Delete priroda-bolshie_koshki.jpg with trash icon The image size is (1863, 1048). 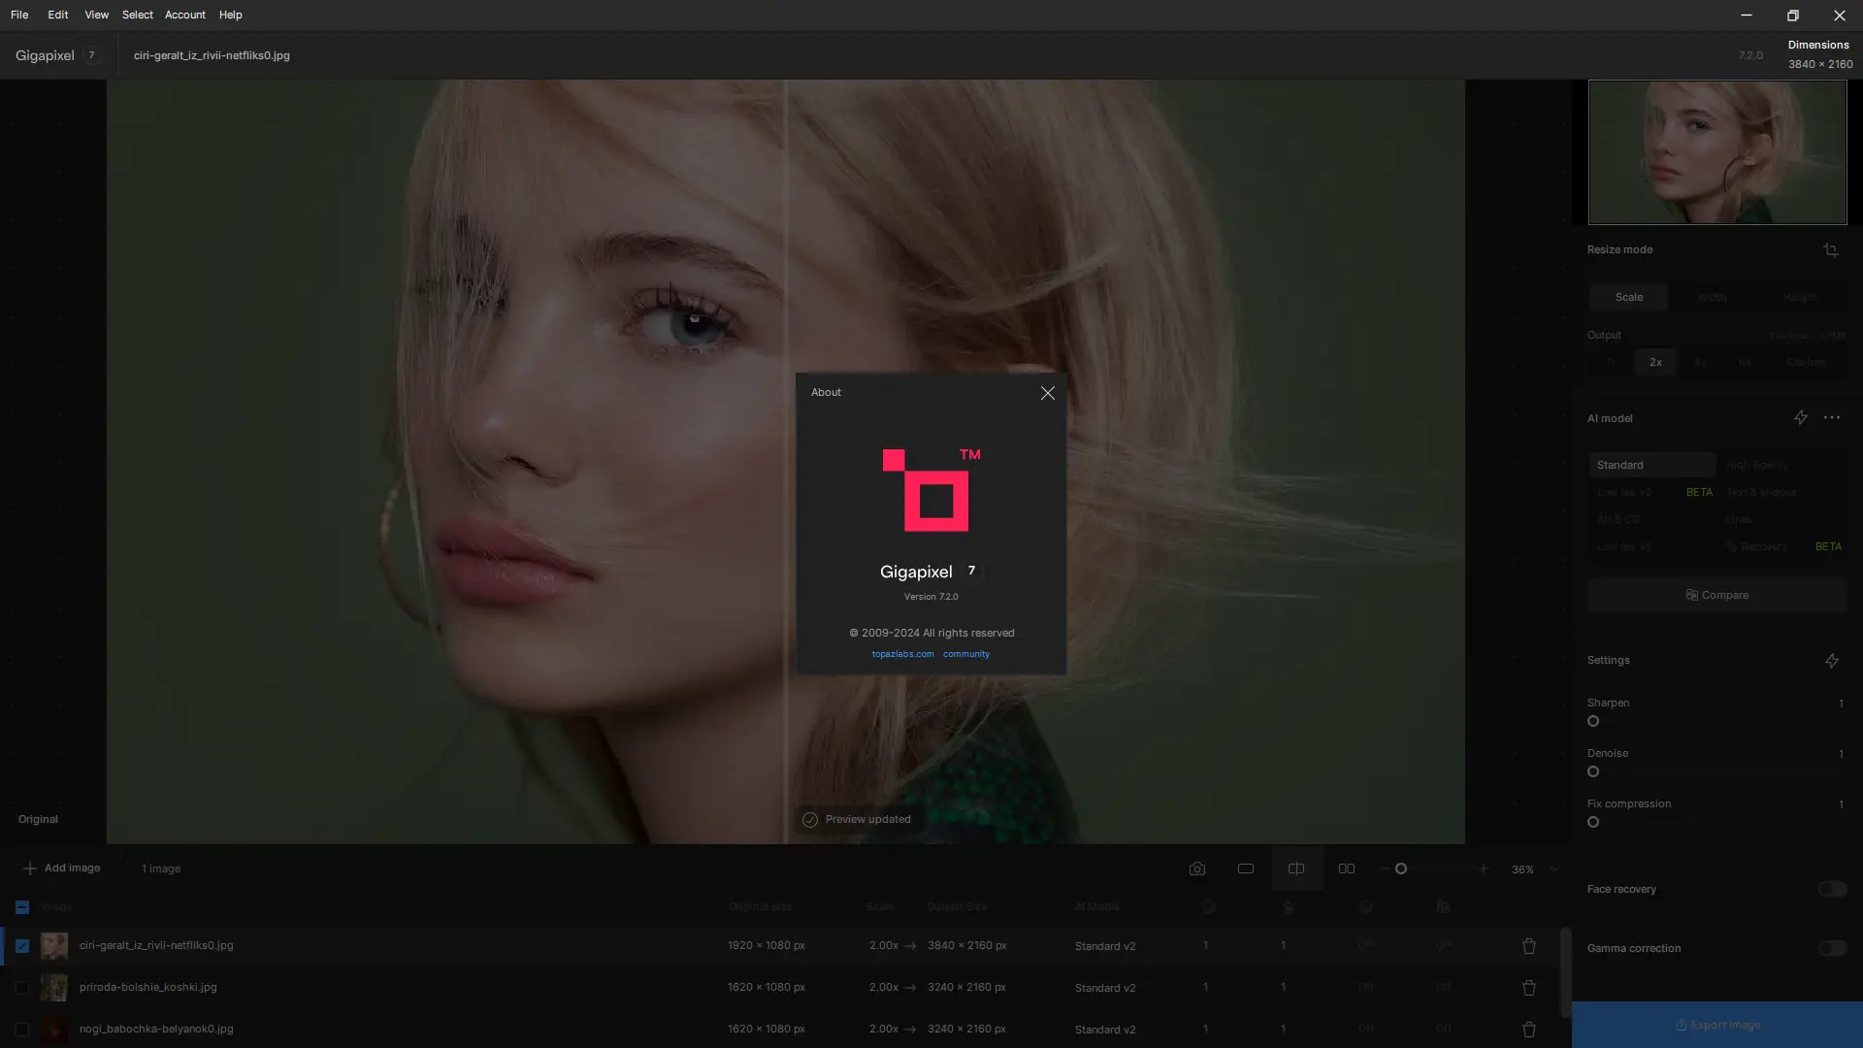[1528, 988]
